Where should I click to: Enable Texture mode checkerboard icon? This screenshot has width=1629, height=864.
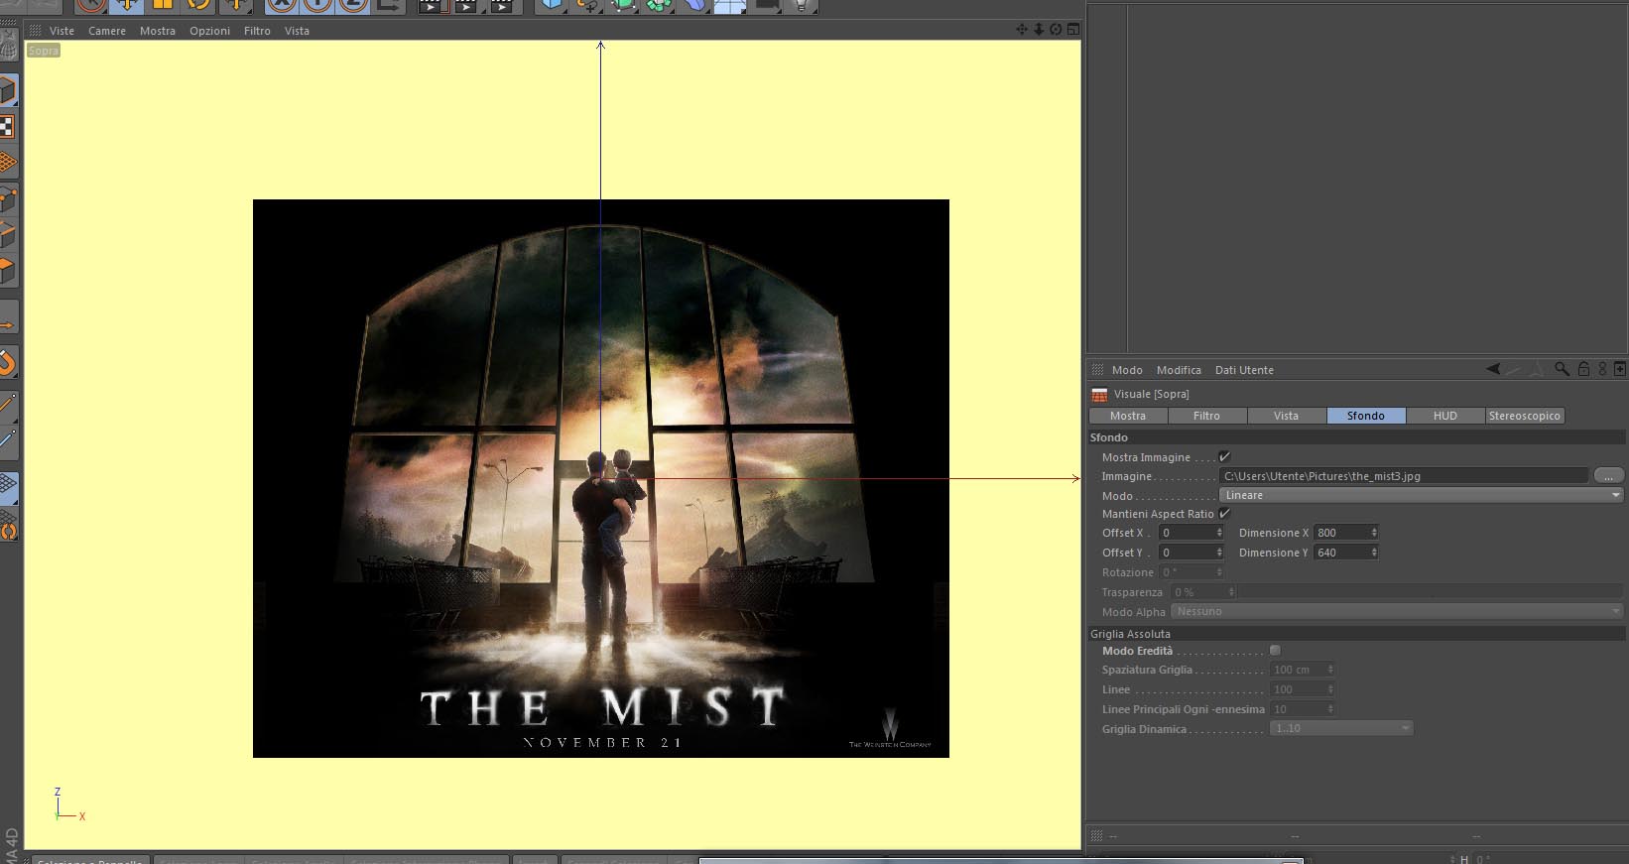(8, 127)
